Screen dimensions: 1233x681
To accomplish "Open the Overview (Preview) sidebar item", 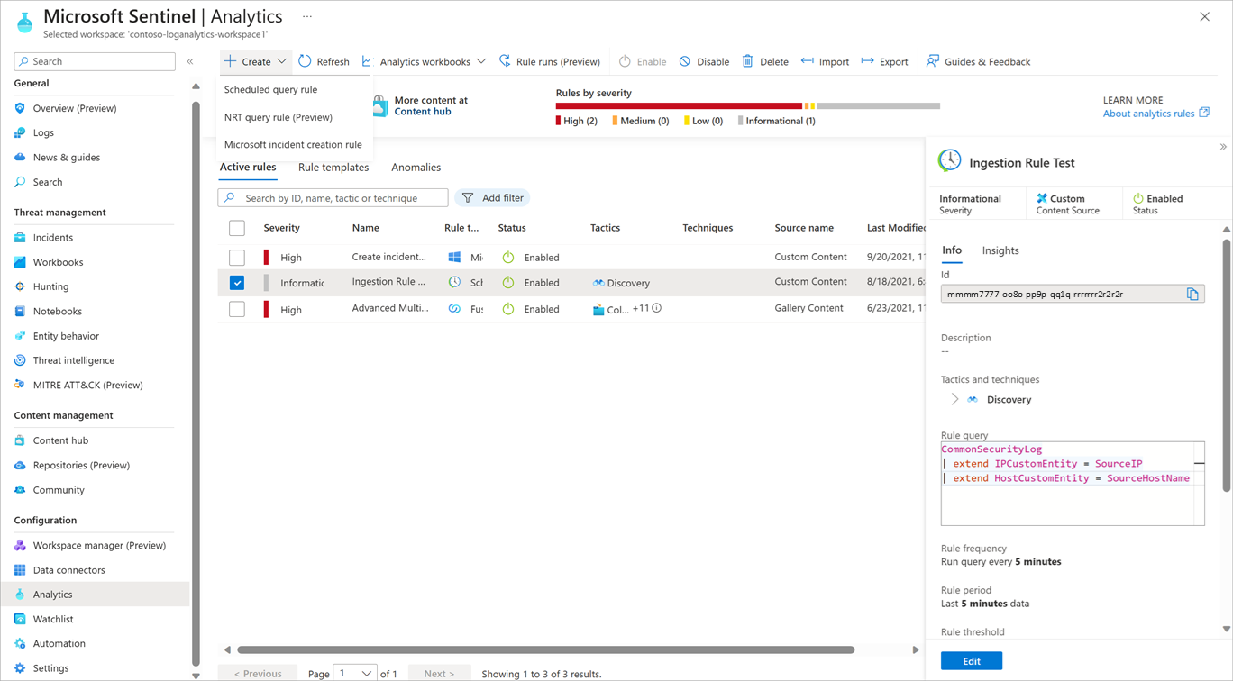I will coord(75,108).
